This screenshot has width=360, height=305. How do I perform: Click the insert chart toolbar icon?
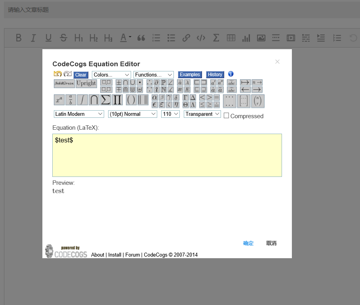246,38
